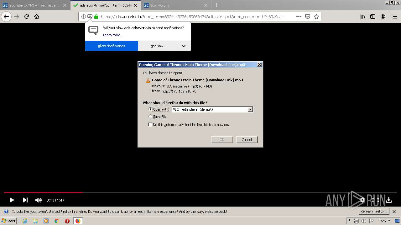Screen dimensions: 401x225
Task: Expand VLC media player application dropdown
Action: click(250, 109)
